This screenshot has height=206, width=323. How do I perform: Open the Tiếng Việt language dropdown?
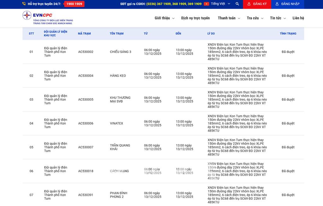pos(220,4)
